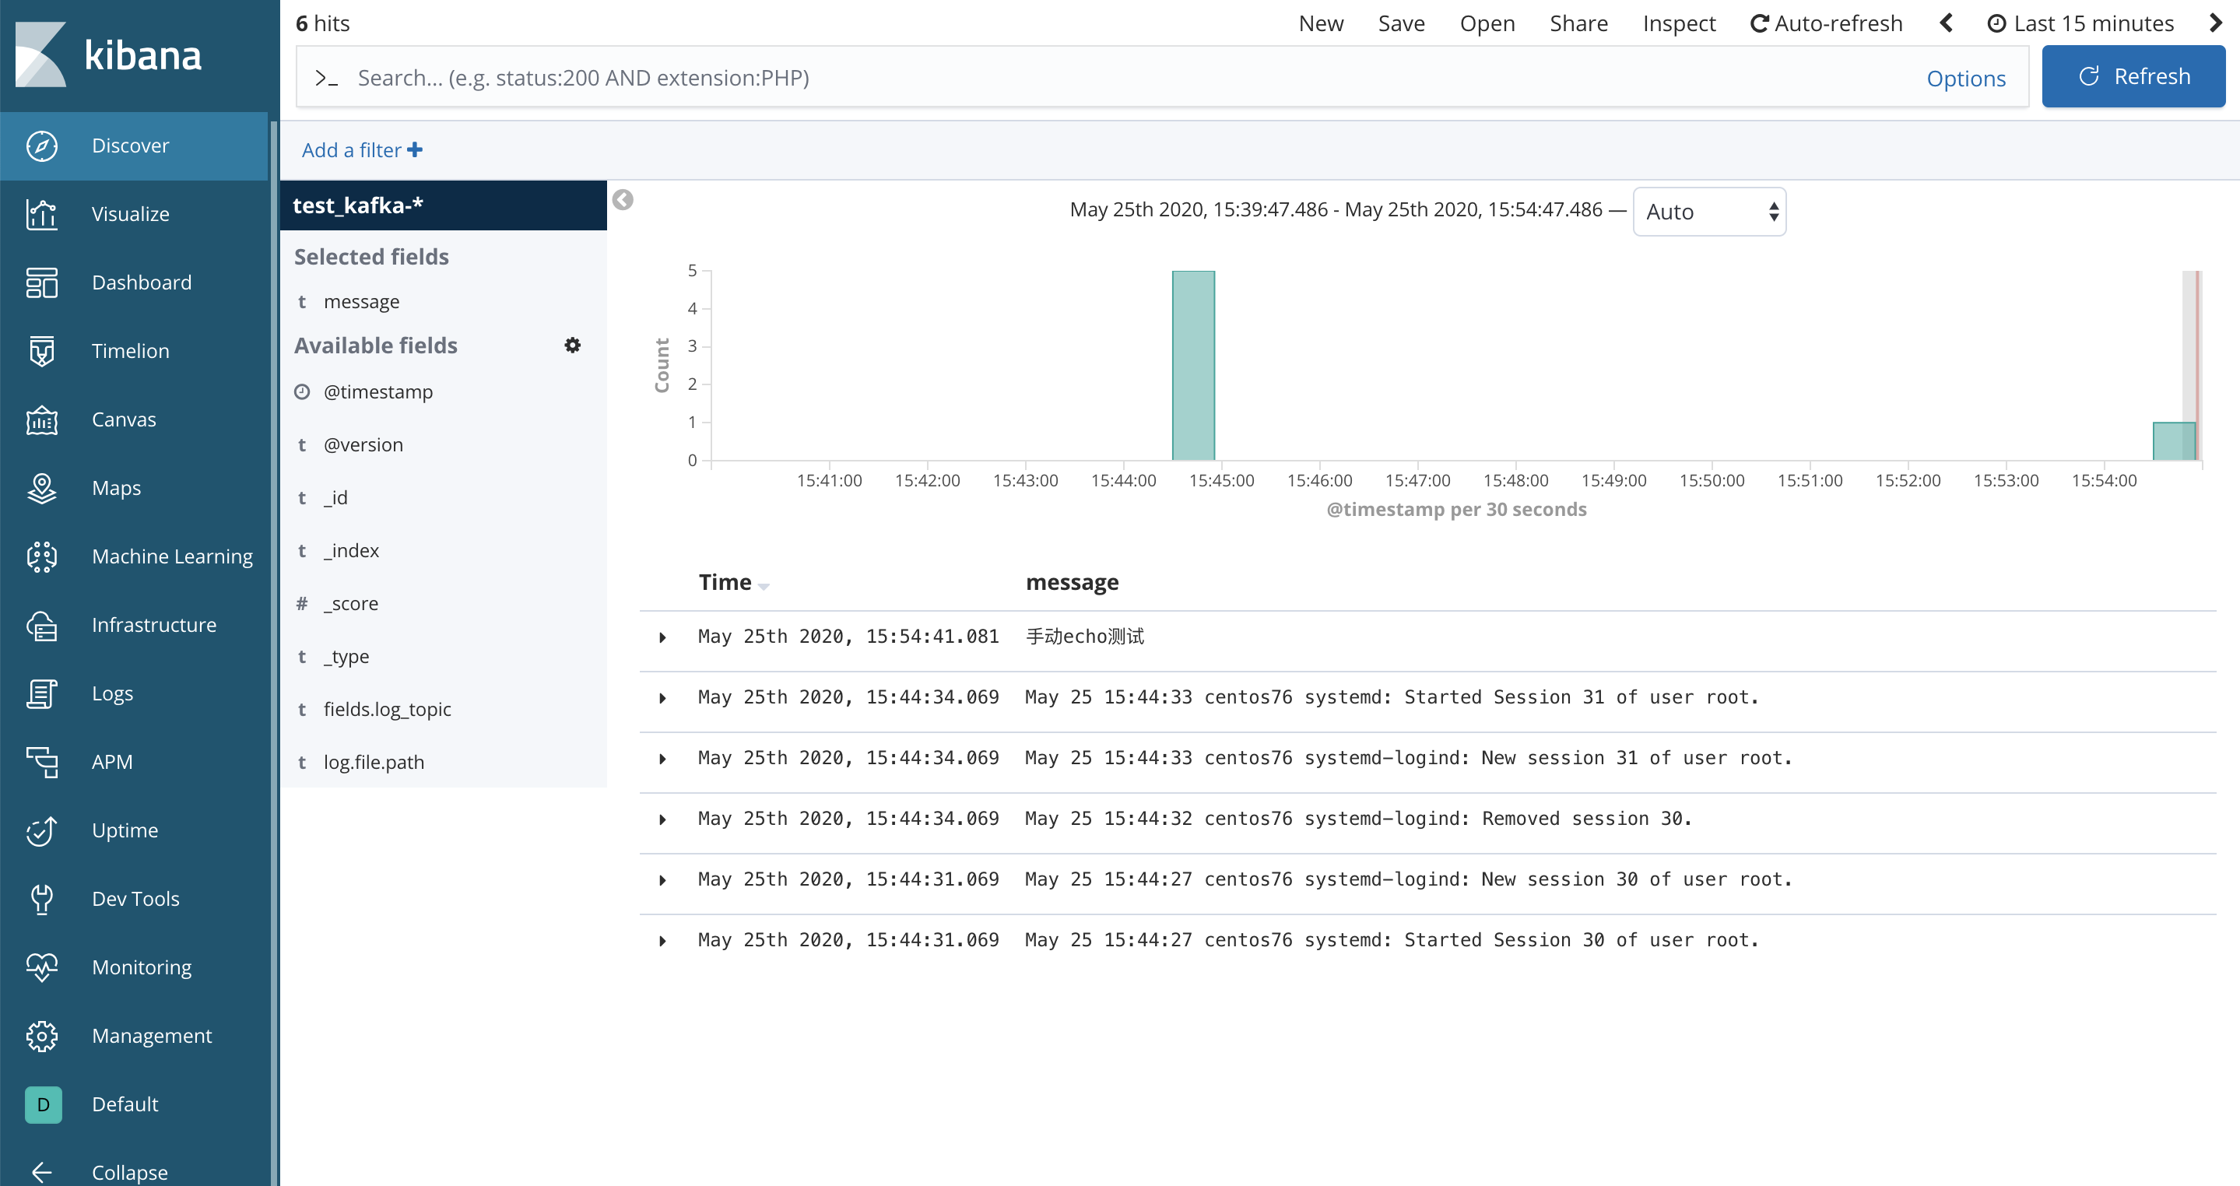
Task: Click Inspect in the top menu
Action: (x=1679, y=23)
